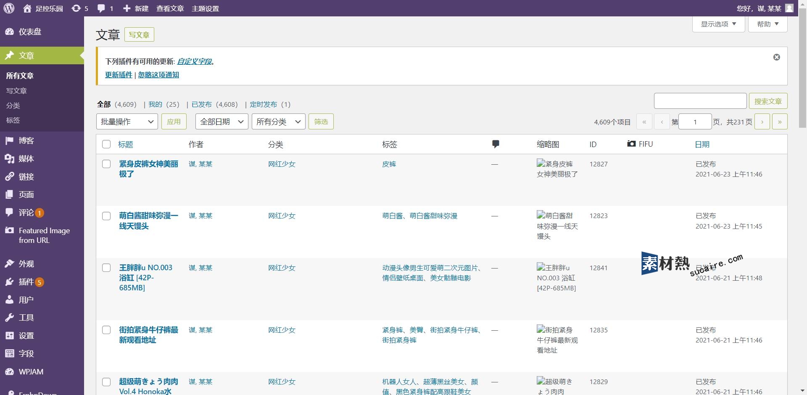The height and width of the screenshot is (395, 807).
Task: Expand the 帮助 help panel
Action: click(x=767, y=24)
